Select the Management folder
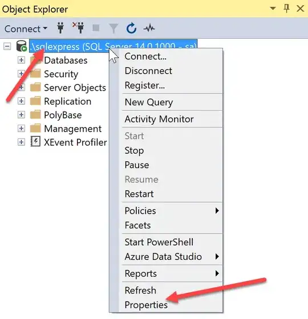Screen dimensions: 308x319 click(73, 129)
